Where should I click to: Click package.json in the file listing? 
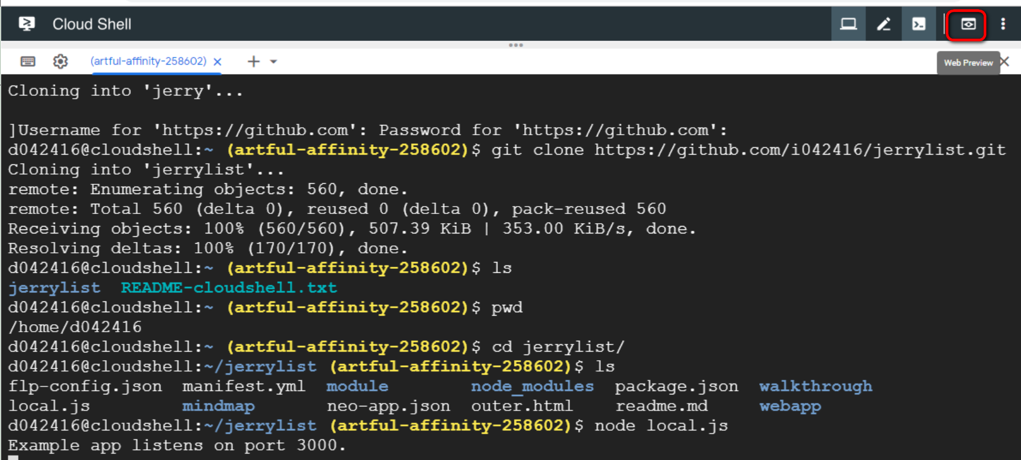[x=676, y=386]
